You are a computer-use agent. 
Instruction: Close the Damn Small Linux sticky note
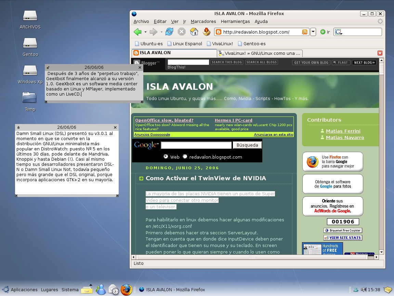[x=115, y=127]
